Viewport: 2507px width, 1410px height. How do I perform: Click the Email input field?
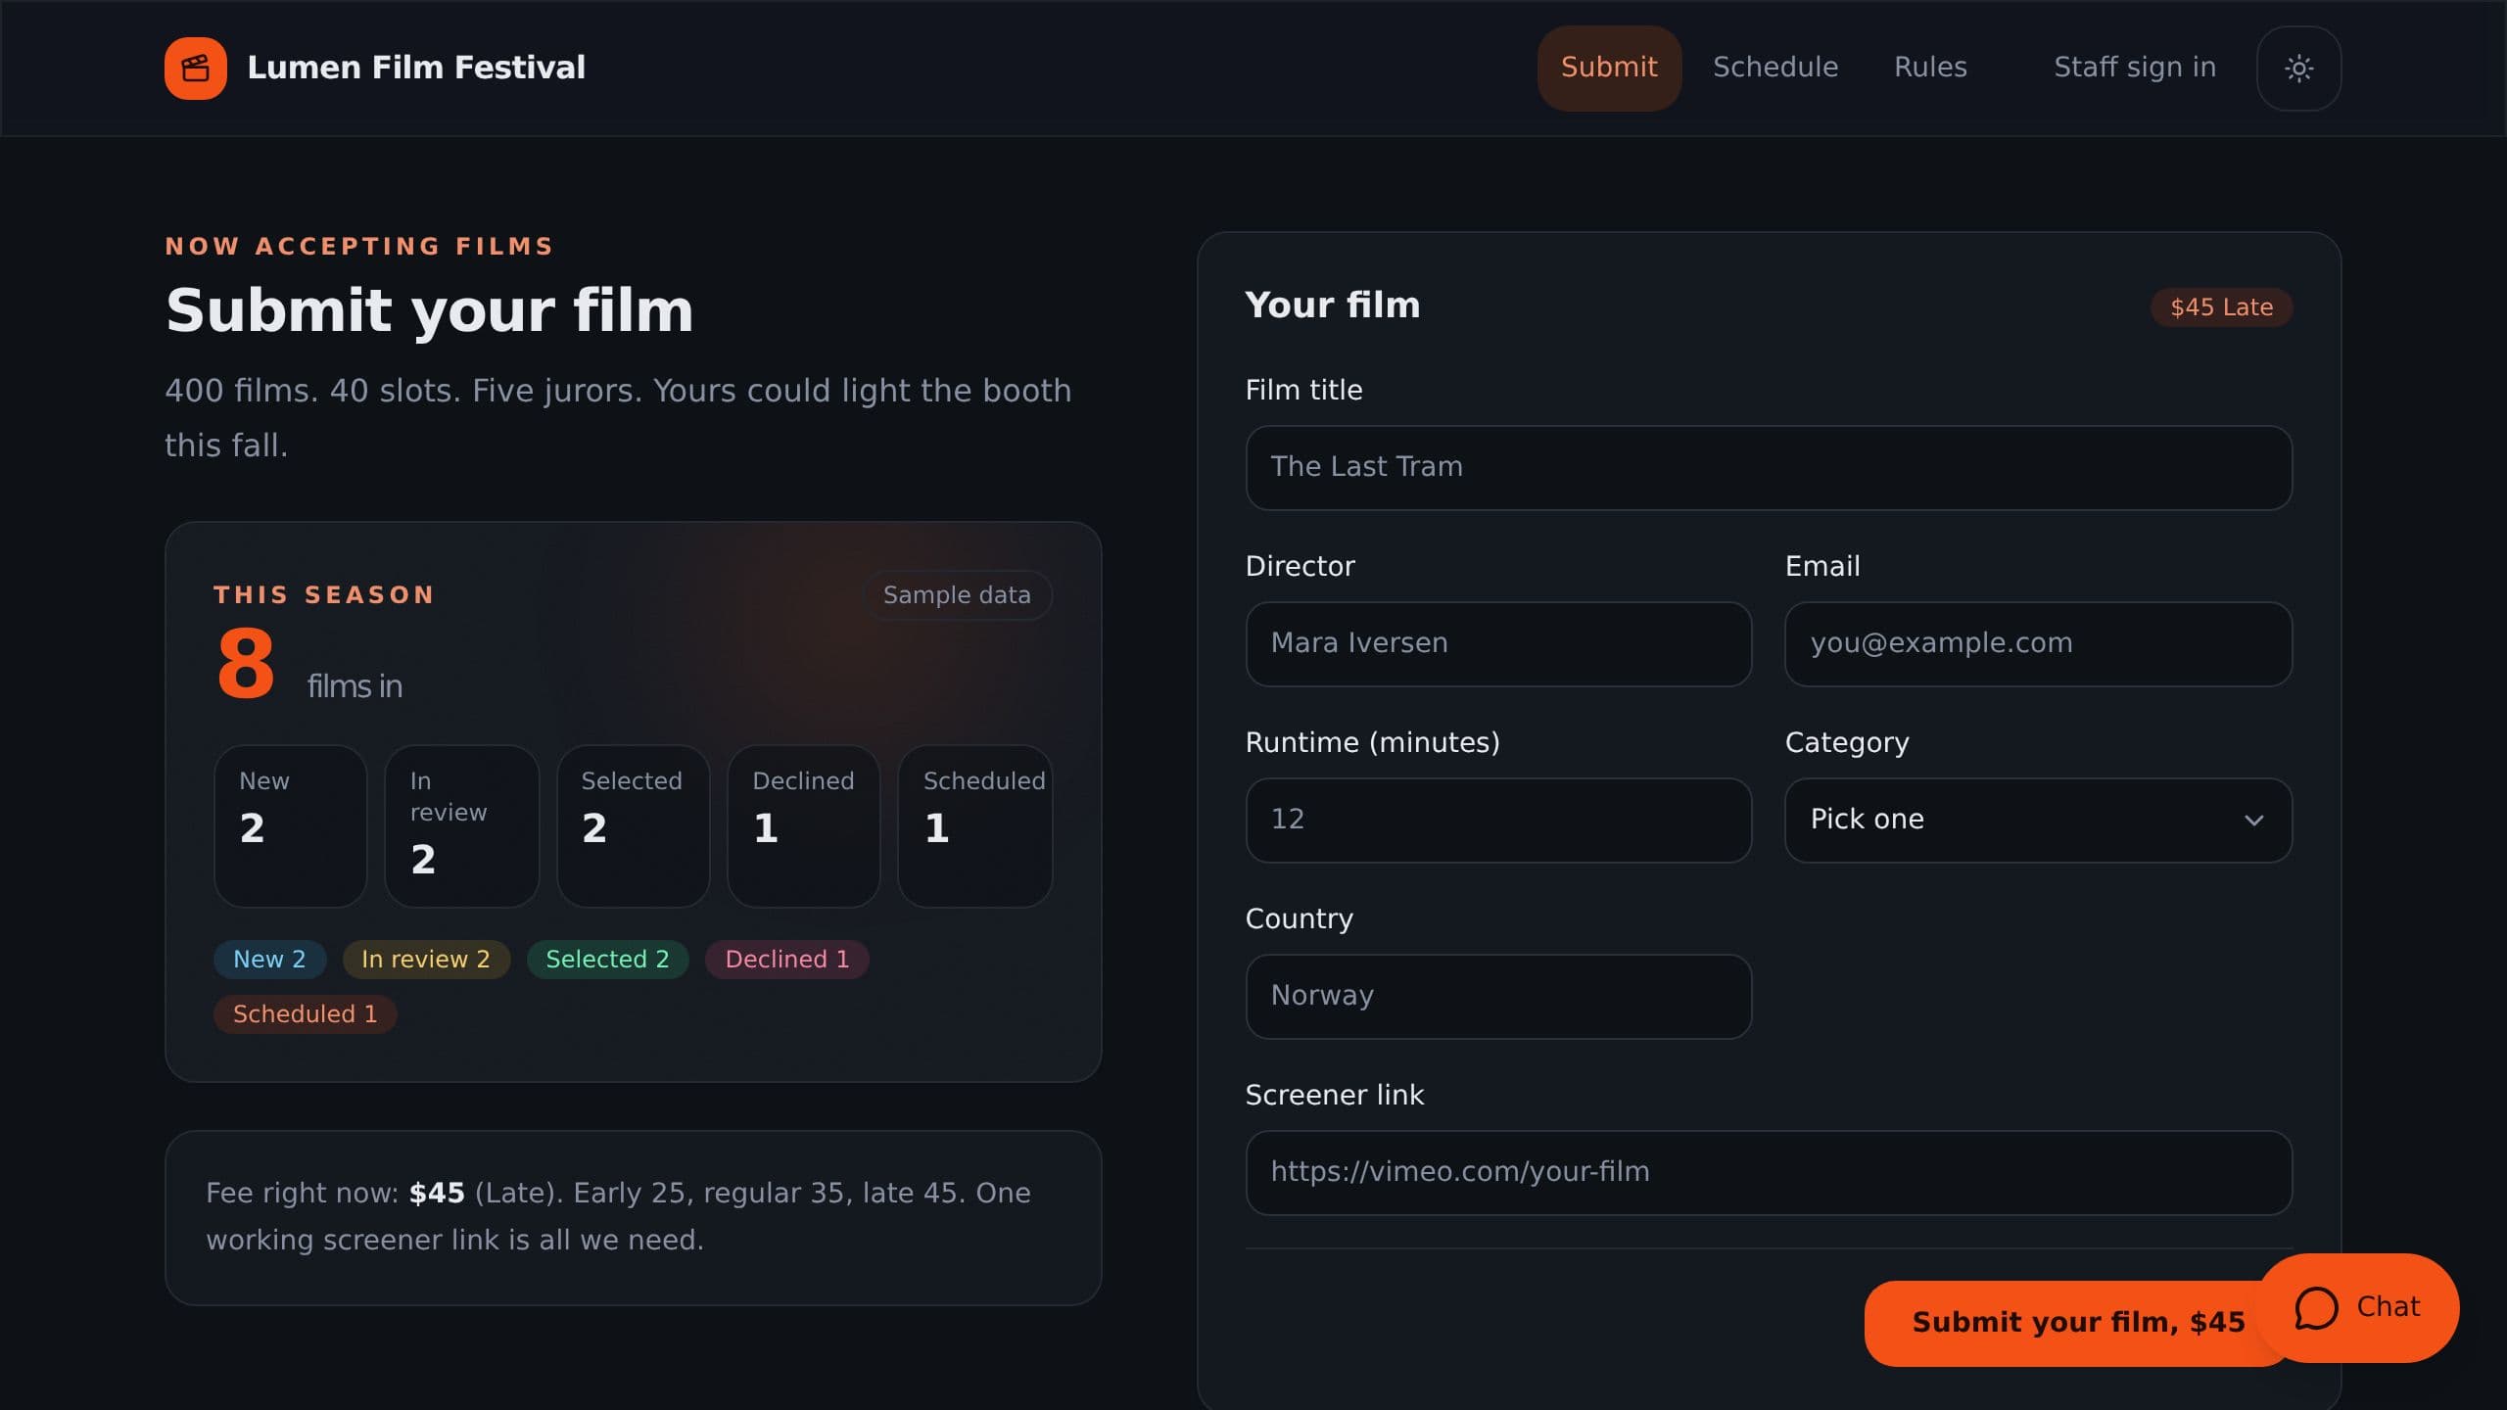2038,643
